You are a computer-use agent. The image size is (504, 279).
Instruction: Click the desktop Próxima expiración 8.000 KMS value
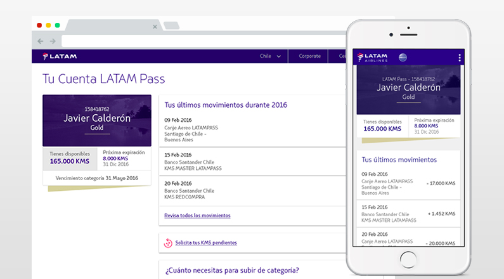click(x=115, y=159)
